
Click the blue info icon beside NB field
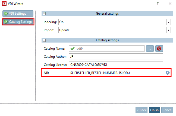pos(168,73)
